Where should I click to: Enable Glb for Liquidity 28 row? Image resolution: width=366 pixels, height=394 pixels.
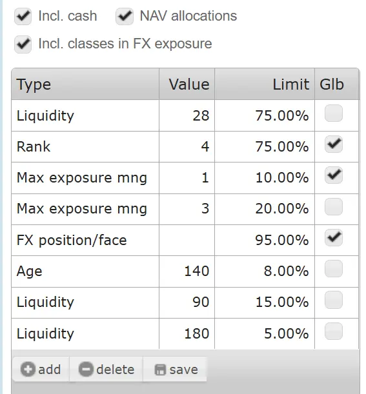point(334,113)
